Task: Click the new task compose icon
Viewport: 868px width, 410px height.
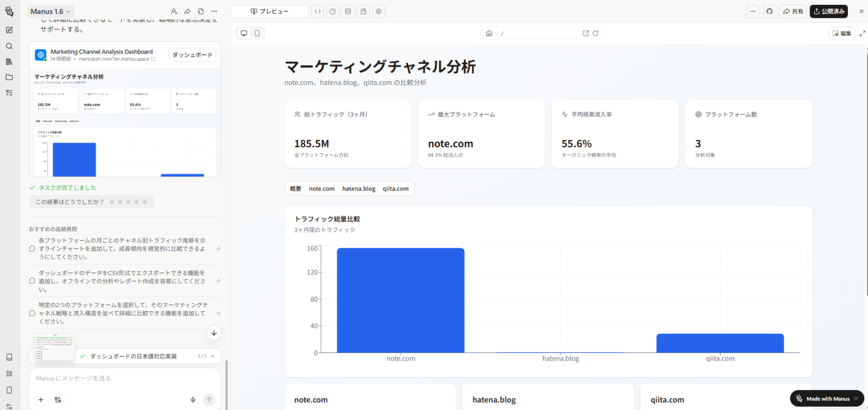Action: (9, 30)
